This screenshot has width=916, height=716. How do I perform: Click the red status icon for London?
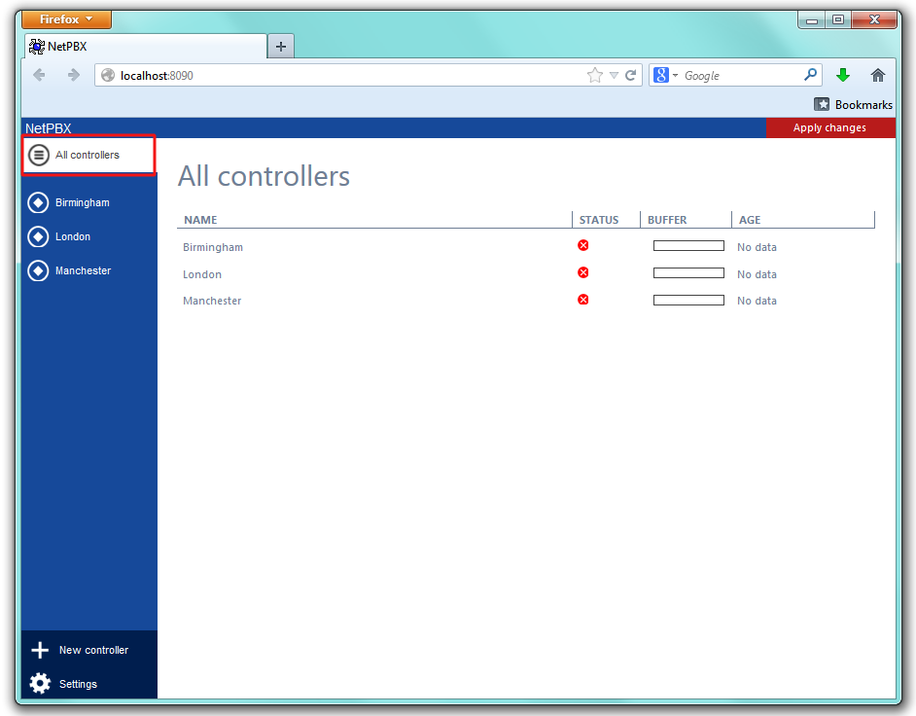583,272
